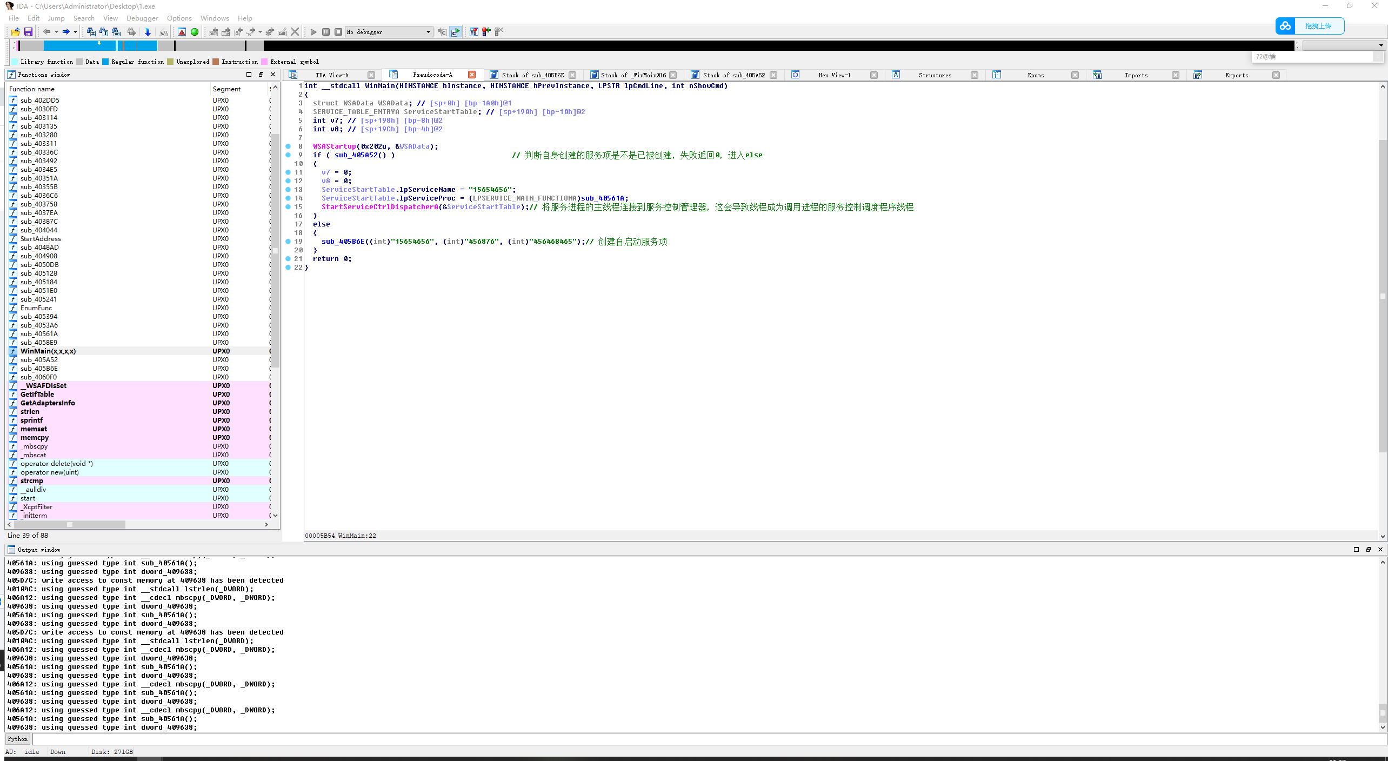Start process with the play icon
This screenshot has width=1388, height=761.
[x=313, y=32]
